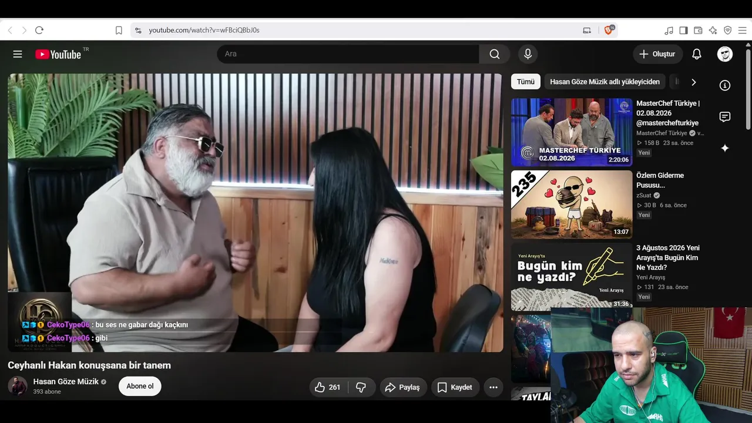Viewport: 752px width, 423px height.
Task: Open the YouTube guide hamburger menu
Action: pyautogui.click(x=18, y=54)
